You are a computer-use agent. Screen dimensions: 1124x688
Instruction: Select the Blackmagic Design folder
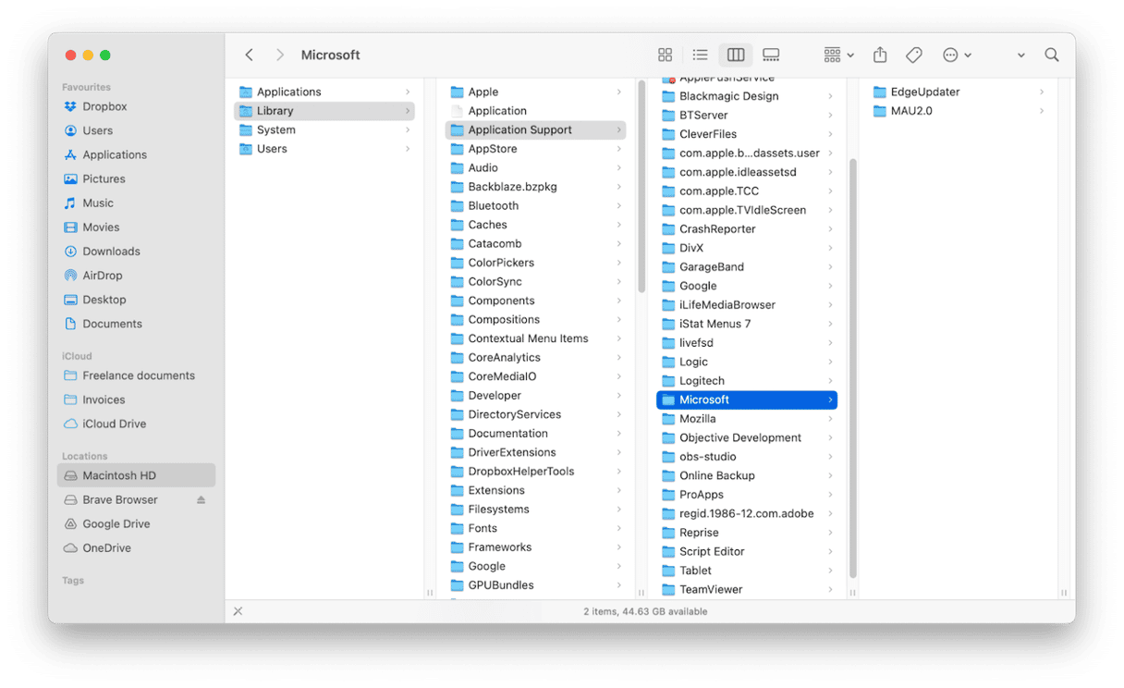pyautogui.click(x=747, y=96)
